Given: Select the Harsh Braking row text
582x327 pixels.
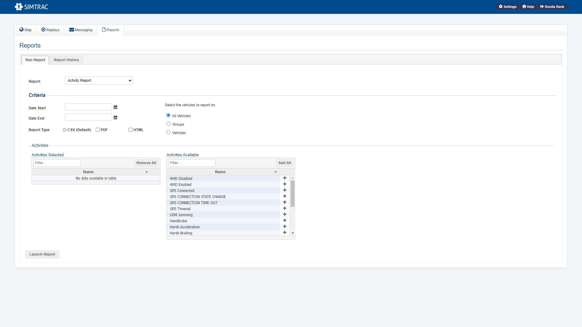Looking at the screenshot, I should click(181, 233).
